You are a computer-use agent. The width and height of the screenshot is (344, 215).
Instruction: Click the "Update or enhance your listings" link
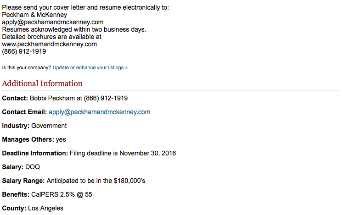coord(90,67)
